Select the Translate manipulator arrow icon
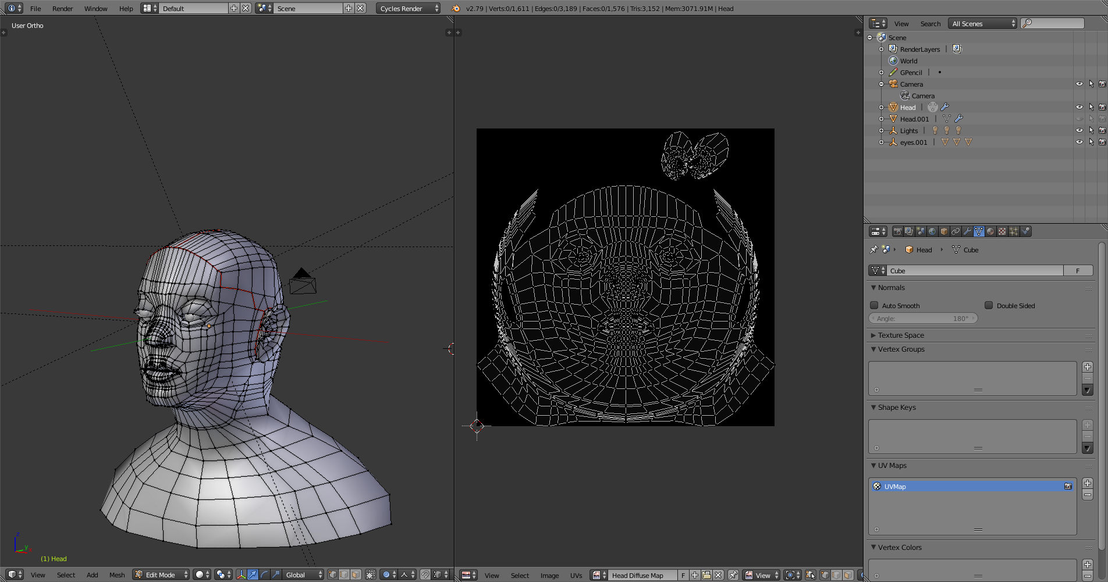 pyautogui.click(x=253, y=574)
